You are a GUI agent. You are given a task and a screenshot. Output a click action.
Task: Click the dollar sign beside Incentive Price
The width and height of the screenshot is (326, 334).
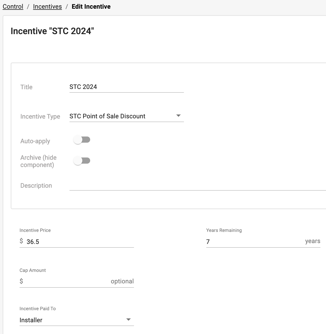click(x=21, y=241)
